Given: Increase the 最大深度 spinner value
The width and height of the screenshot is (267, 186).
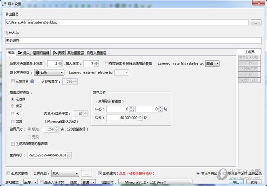Looking at the screenshot, I should (97, 62).
